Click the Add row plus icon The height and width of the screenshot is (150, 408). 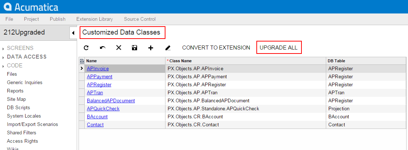tap(151, 48)
